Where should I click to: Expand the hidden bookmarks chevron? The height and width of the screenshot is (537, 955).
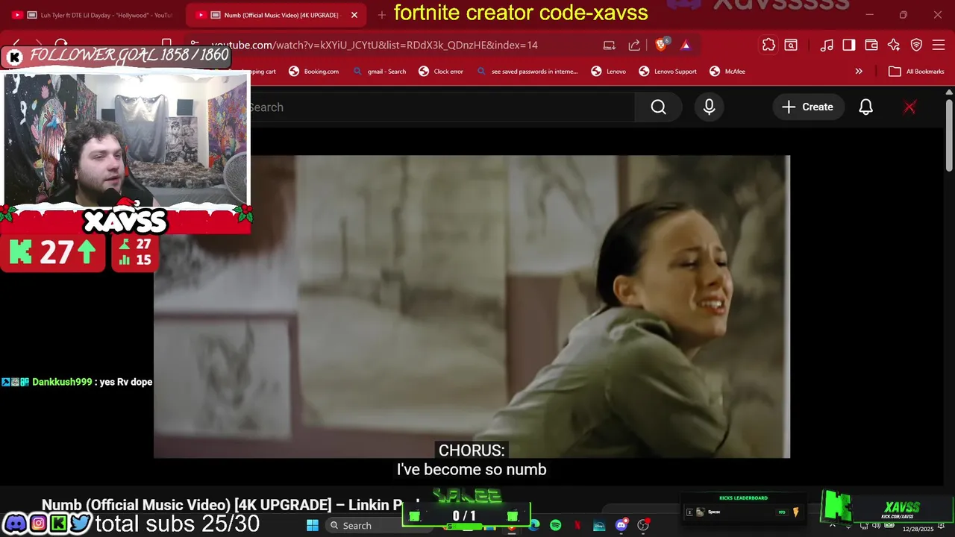(x=859, y=72)
